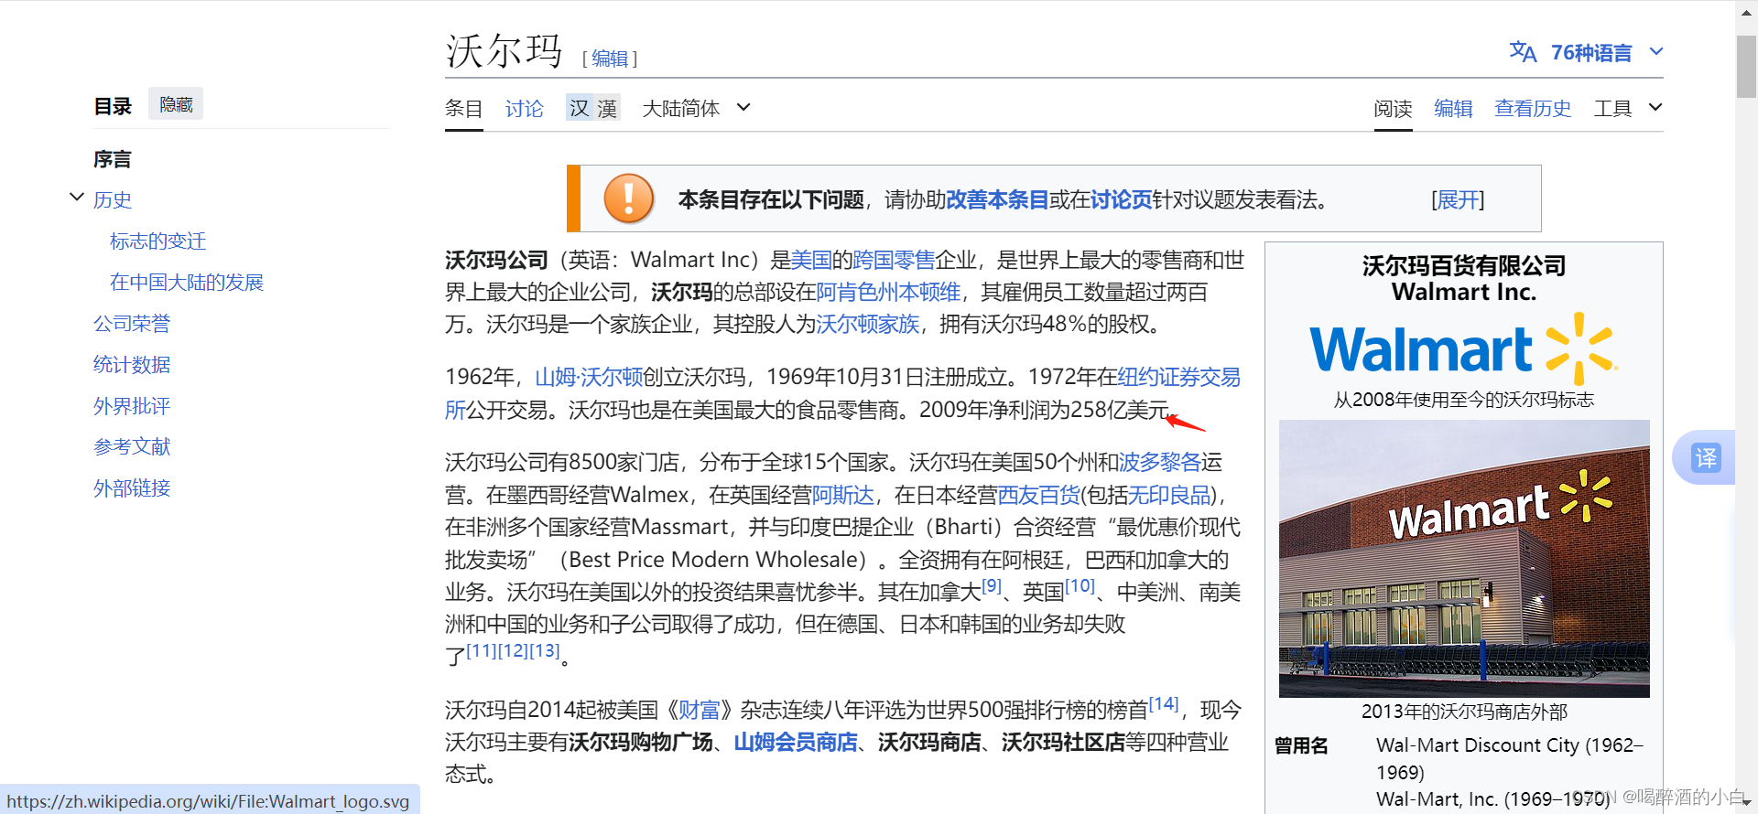This screenshot has height=814, width=1758.
Task: Open the 纽约证券交易所 link
Action: 1179,377
